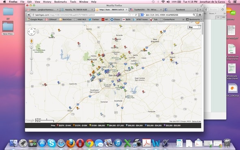Click the red pin southeast of East Central
The width and height of the screenshot is (240, 150).
[x=143, y=92]
